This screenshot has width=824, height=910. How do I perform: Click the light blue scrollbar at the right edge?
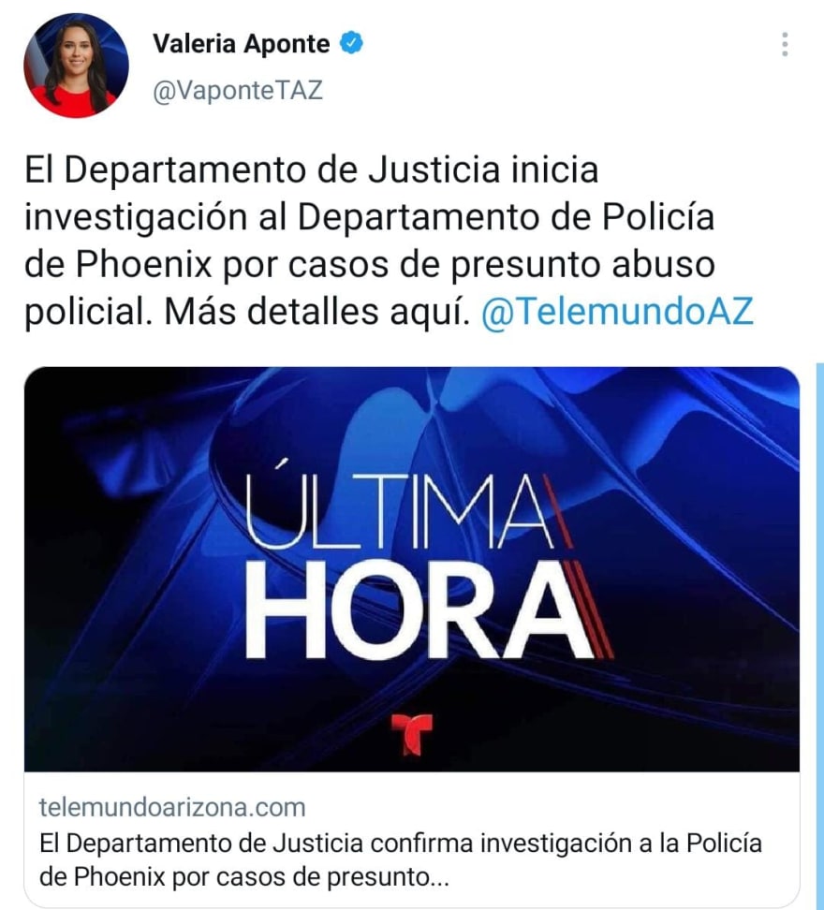tap(819, 636)
